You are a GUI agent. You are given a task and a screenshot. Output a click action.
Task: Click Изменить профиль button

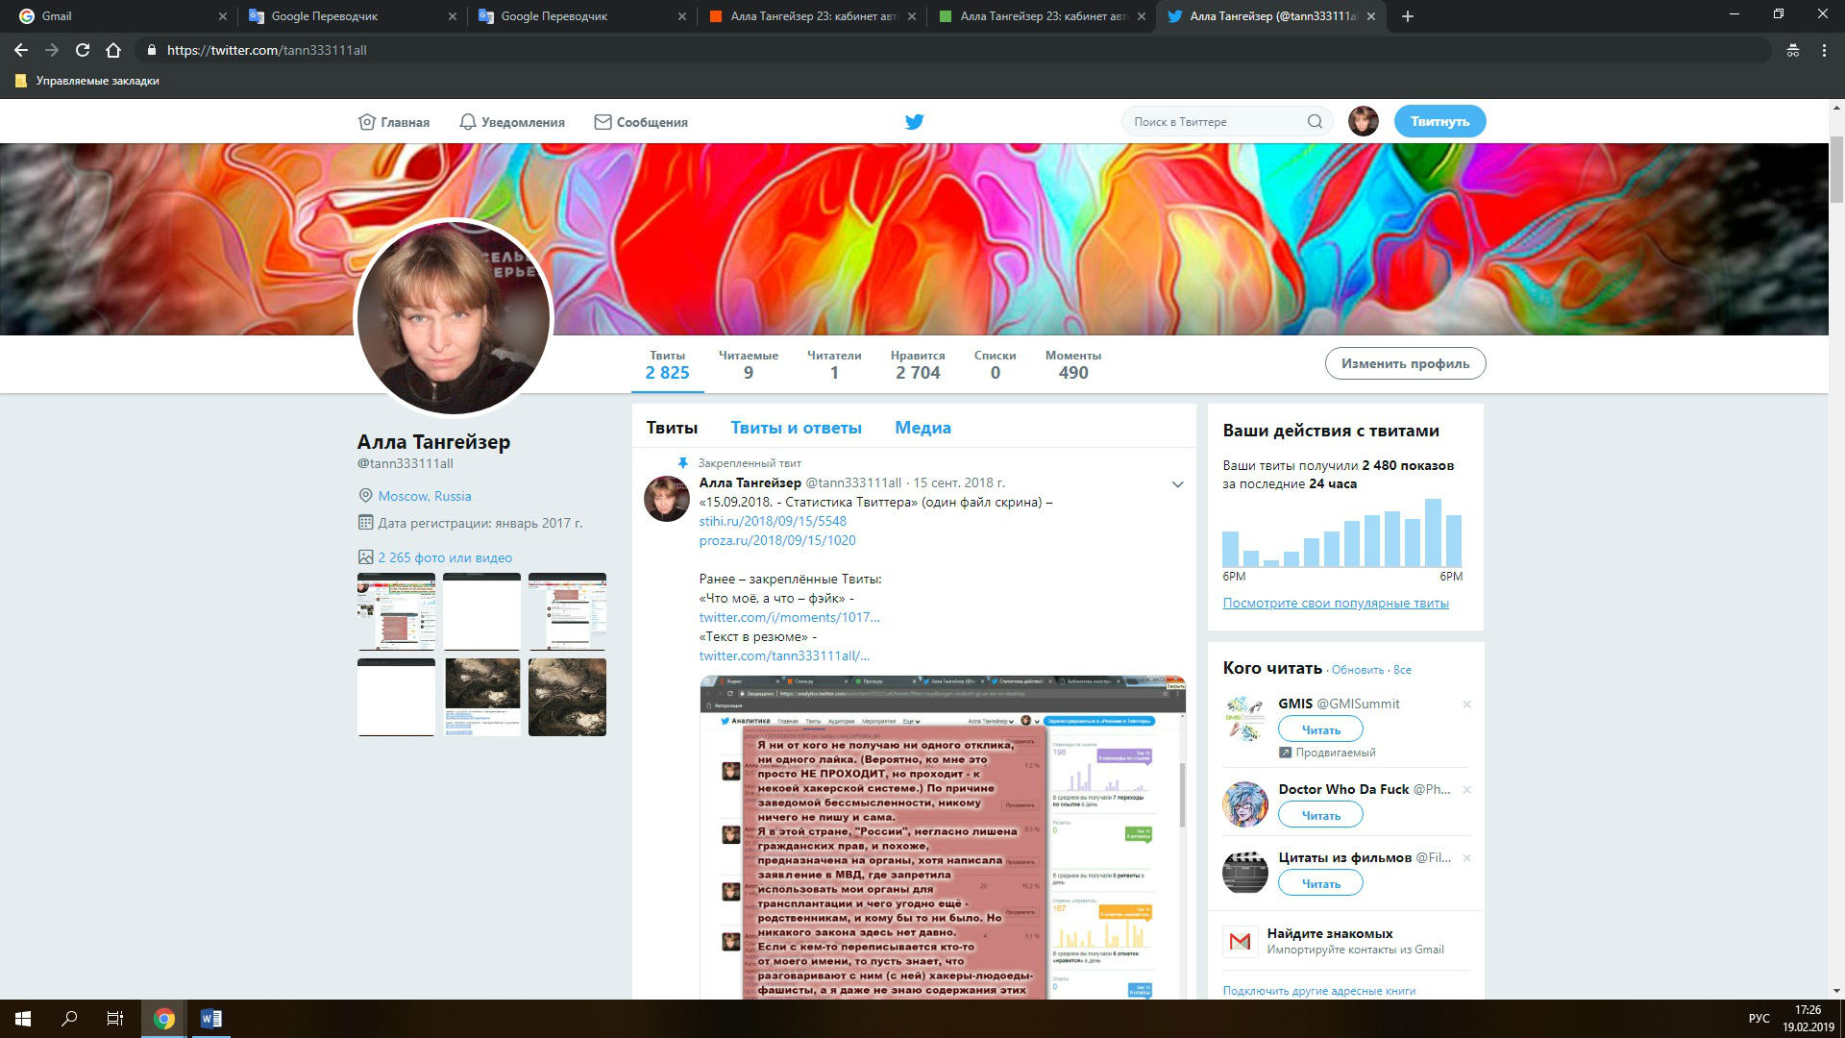(x=1405, y=363)
